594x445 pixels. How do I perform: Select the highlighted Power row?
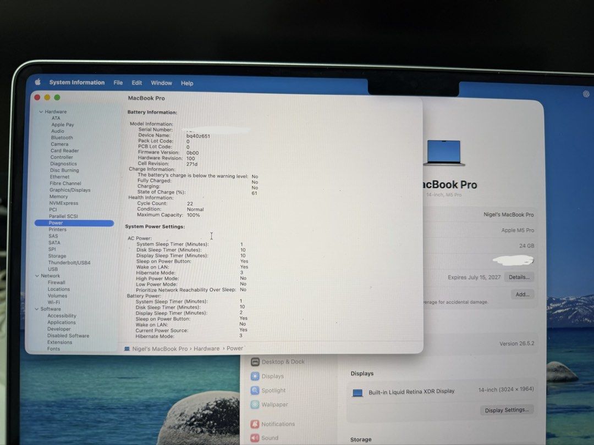pyautogui.click(x=74, y=223)
